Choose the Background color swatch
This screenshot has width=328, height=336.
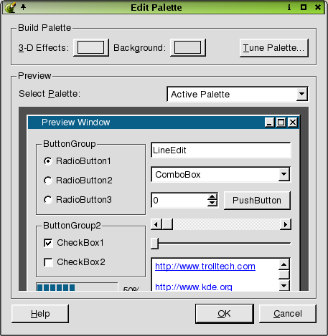pyautogui.click(x=188, y=47)
